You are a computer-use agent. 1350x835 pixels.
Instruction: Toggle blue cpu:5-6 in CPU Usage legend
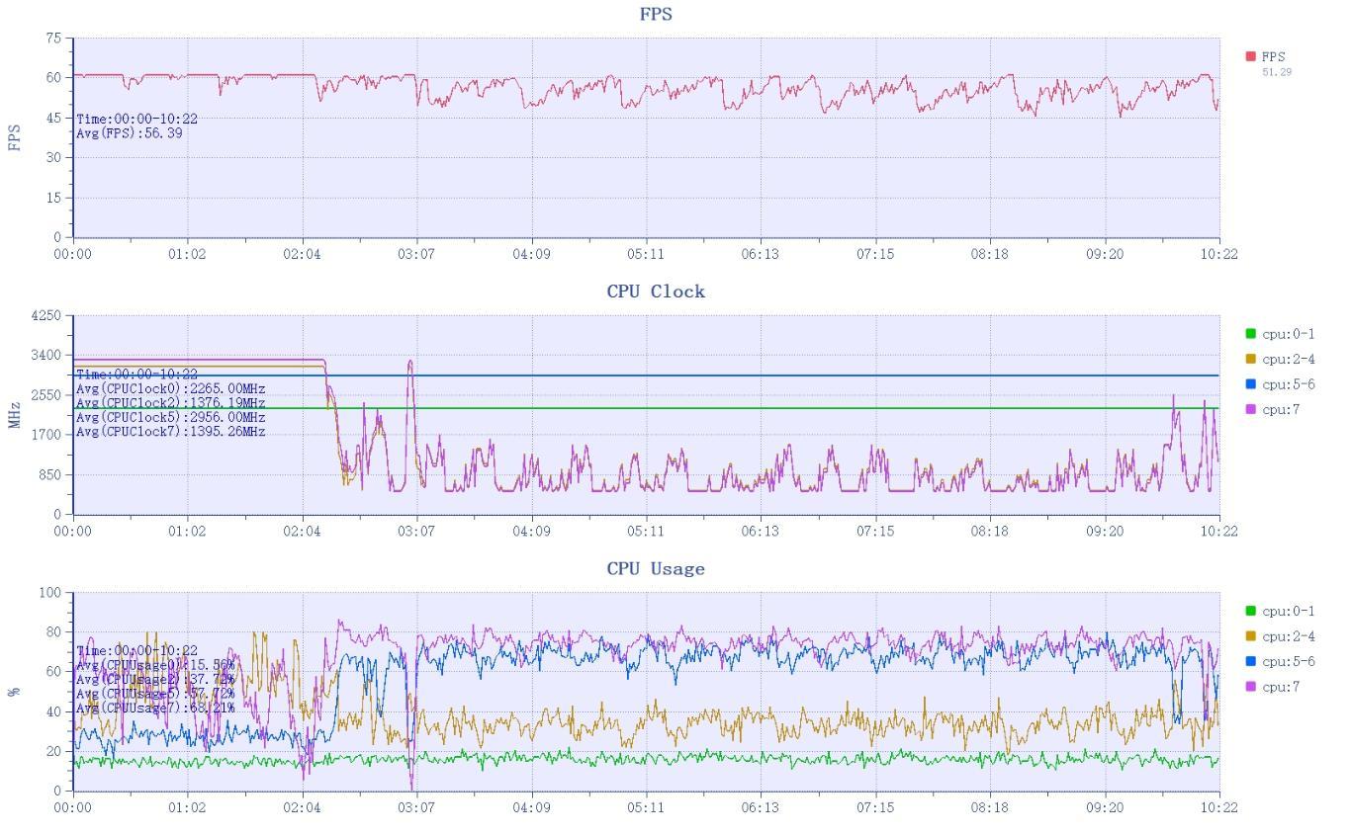[x=1251, y=662]
